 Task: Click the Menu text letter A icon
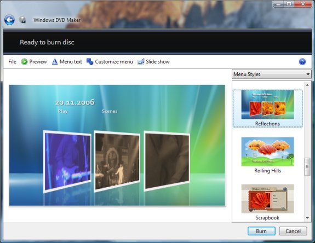coord(55,62)
